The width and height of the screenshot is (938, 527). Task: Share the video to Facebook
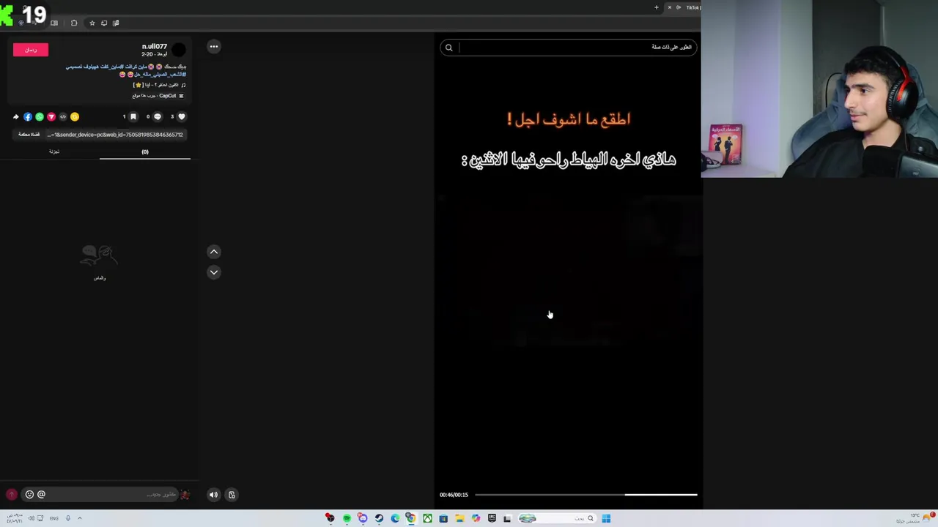click(28, 116)
